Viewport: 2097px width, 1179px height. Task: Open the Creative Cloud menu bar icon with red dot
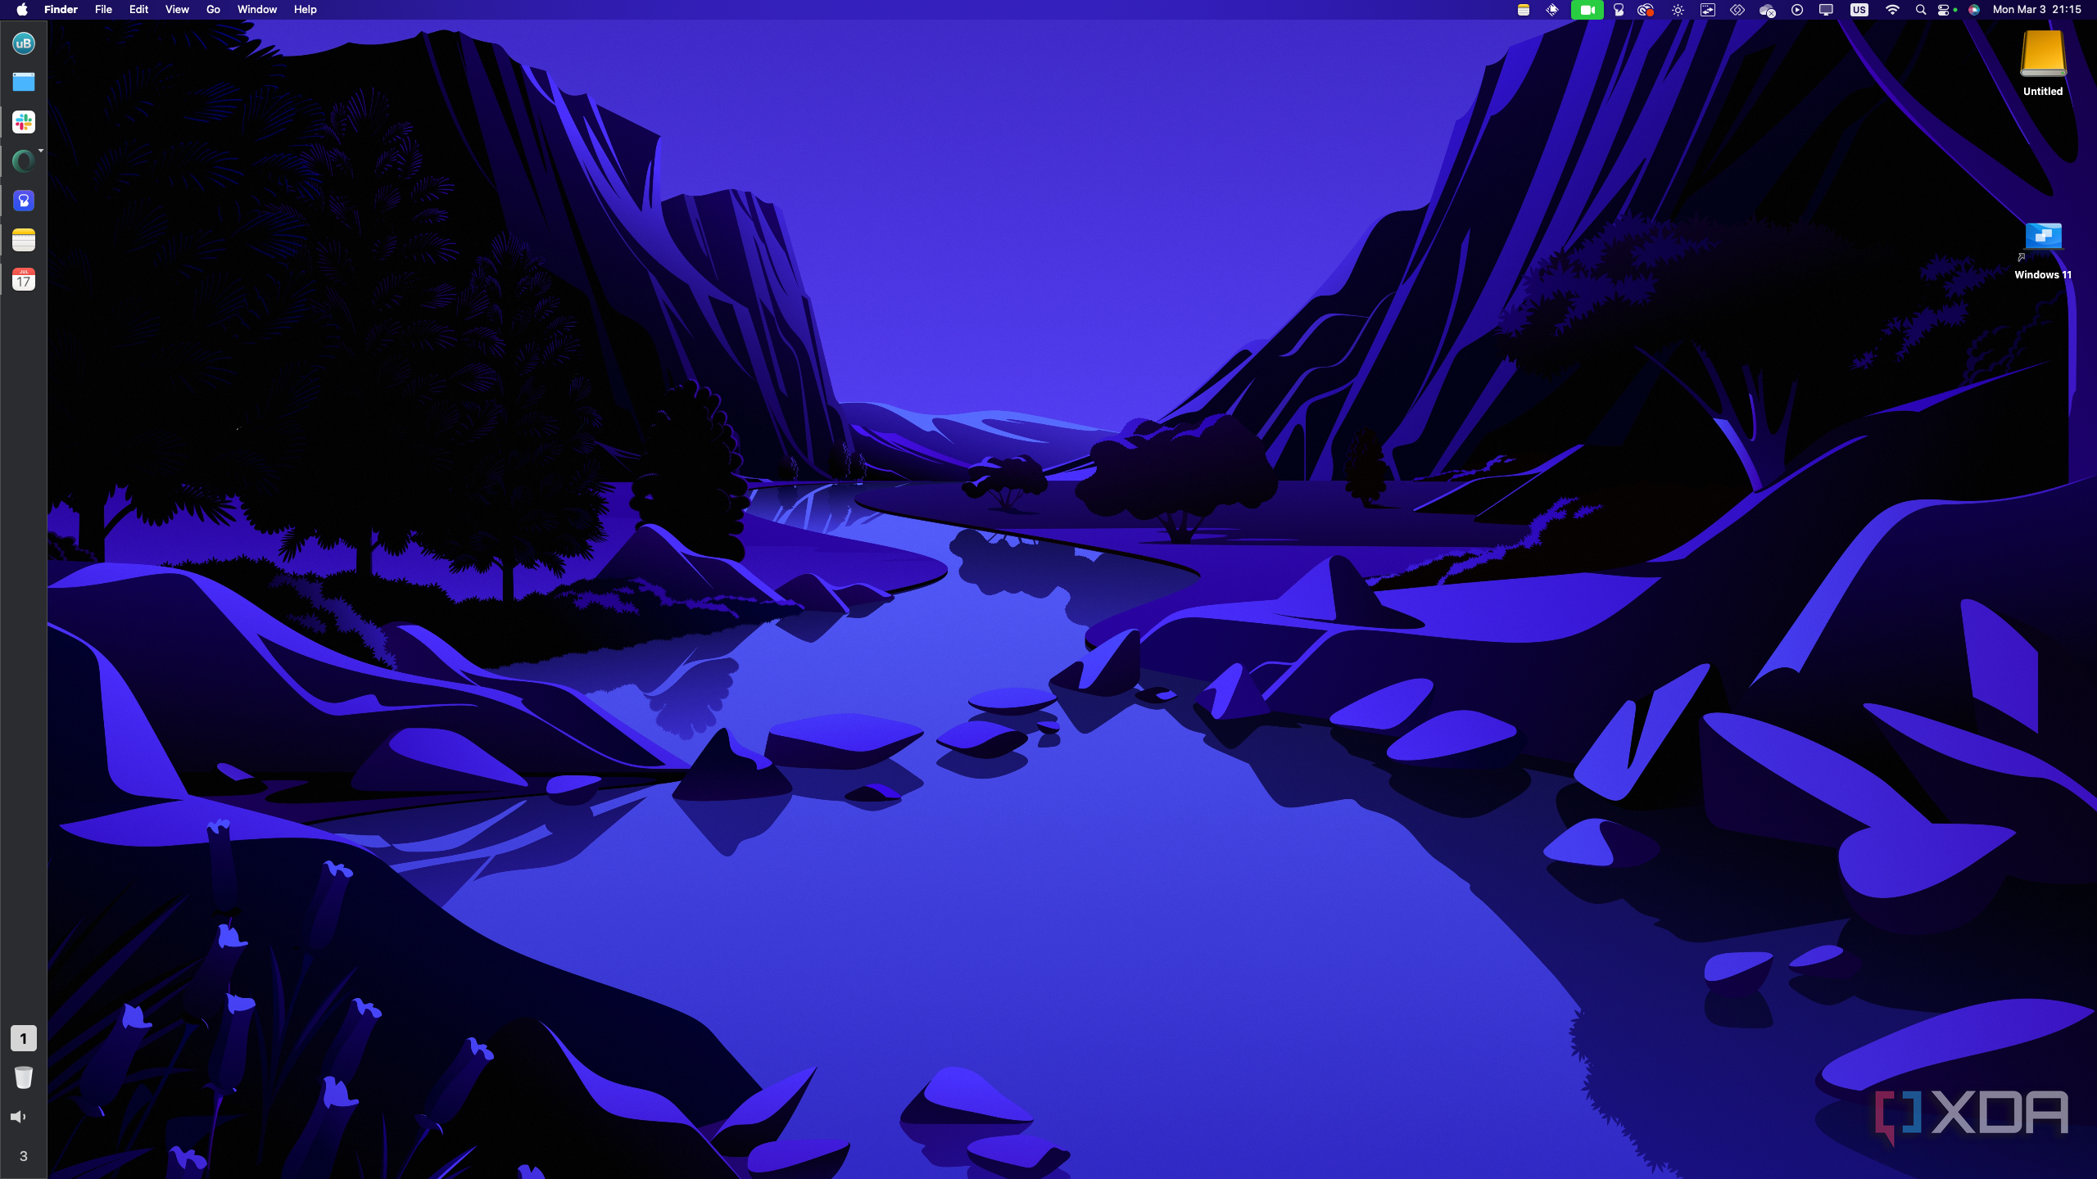point(1646,10)
